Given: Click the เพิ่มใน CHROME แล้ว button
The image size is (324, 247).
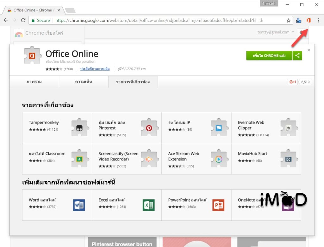Looking at the screenshot, I should click(269, 55).
